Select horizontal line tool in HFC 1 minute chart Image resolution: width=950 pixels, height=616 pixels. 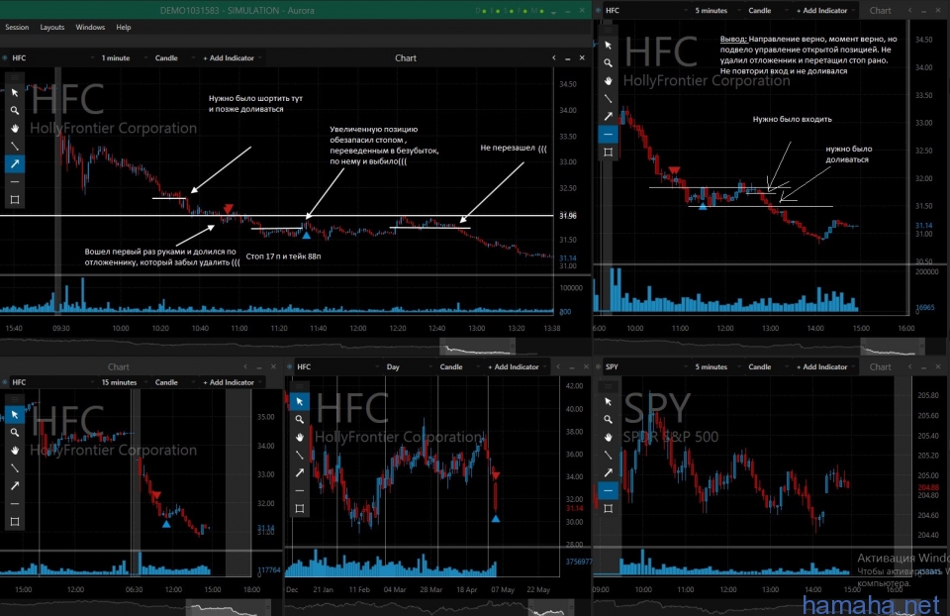pyautogui.click(x=15, y=182)
